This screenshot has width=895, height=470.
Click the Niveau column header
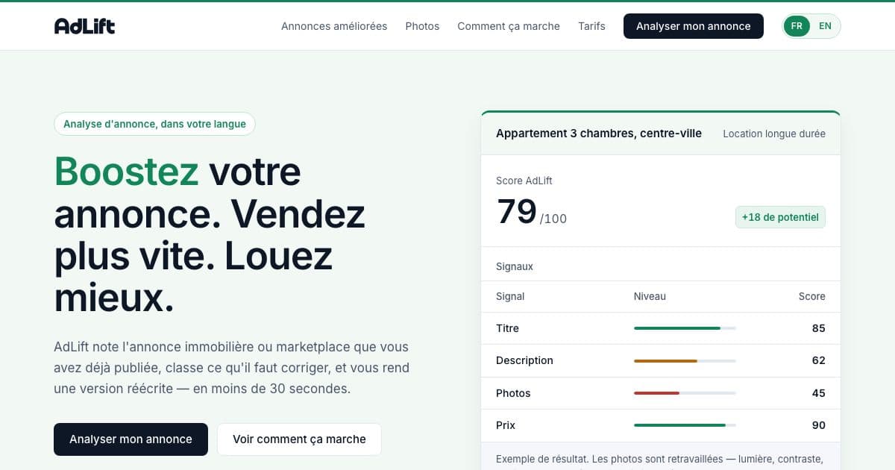[650, 296]
